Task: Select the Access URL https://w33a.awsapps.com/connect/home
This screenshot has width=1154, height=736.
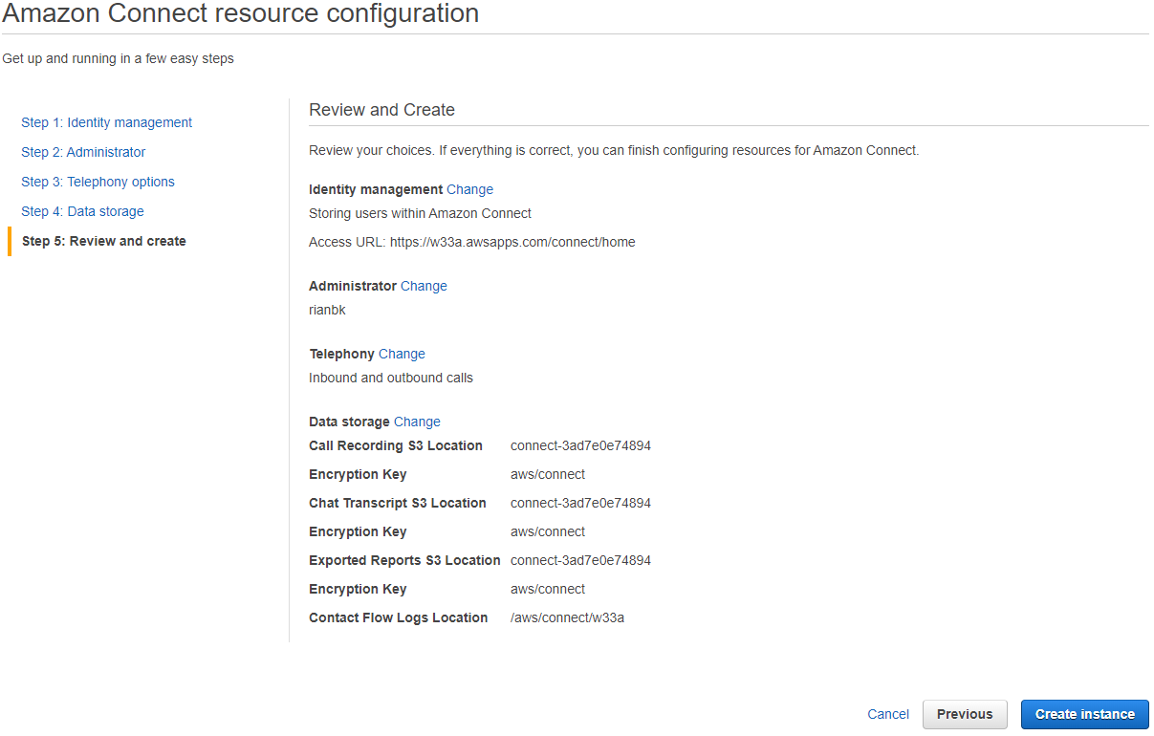Action: [x=512, y=242]
